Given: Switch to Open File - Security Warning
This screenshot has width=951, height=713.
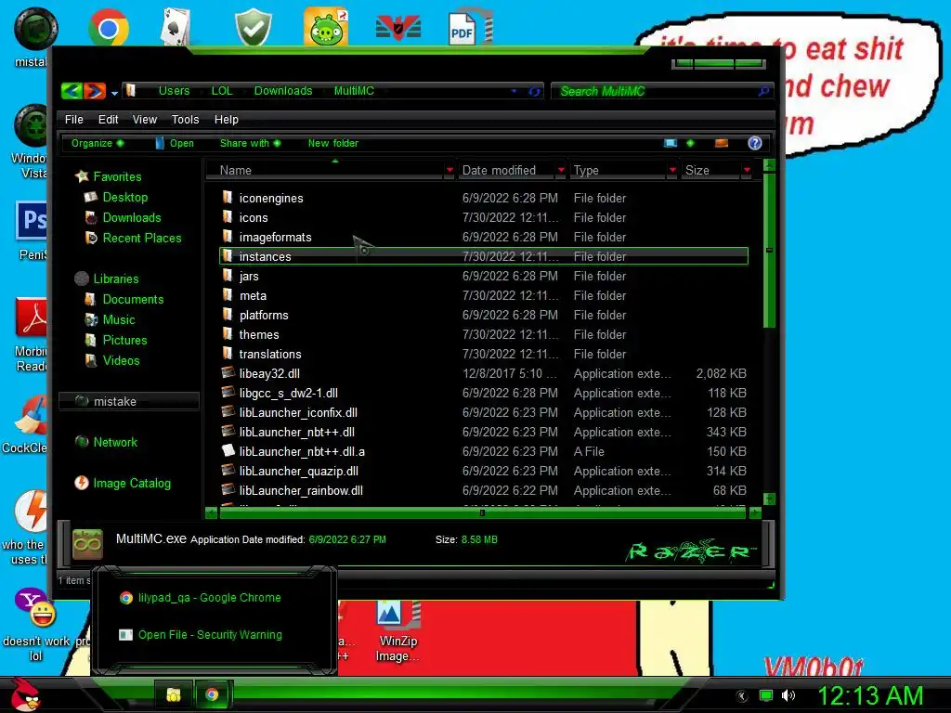Looking at the screenshot, I should [210, 635].
